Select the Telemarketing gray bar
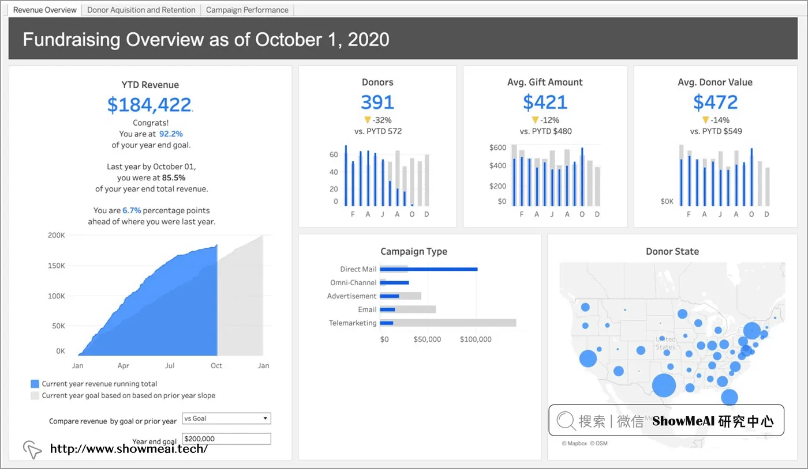The image size is (808, 469). (448, 323)
